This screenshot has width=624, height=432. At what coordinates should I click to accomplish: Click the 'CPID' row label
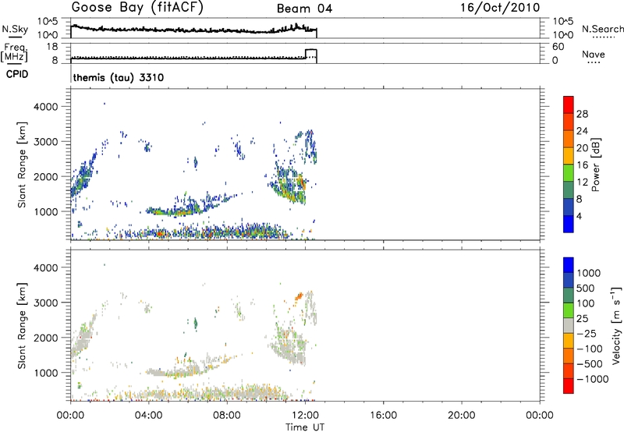coord(17,74)
